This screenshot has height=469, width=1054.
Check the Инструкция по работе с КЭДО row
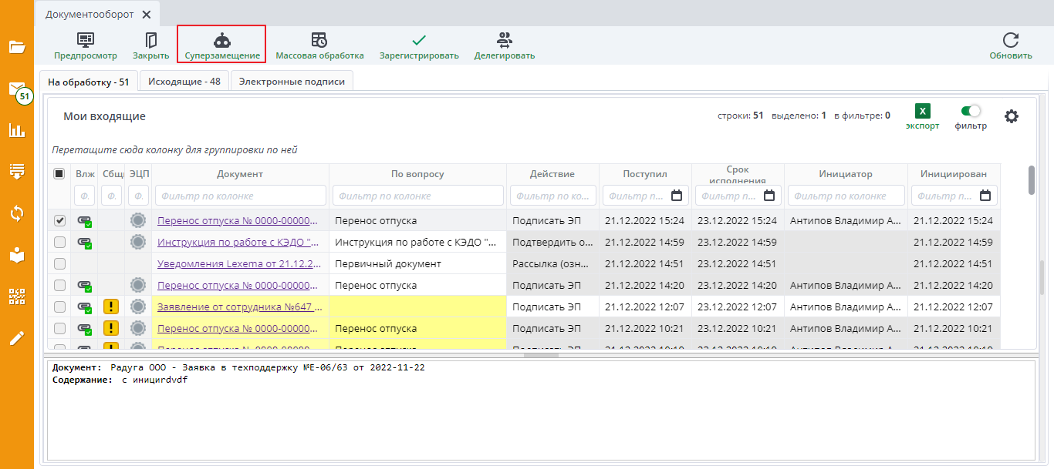click(59, 242)
